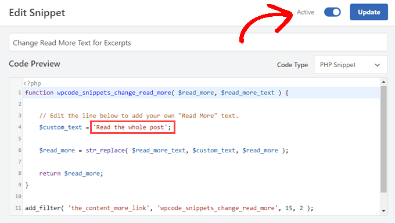Click the code editor vertical scrollbar thumb
Viewport: 395px width, 223px height.
(x=383, y=139)
